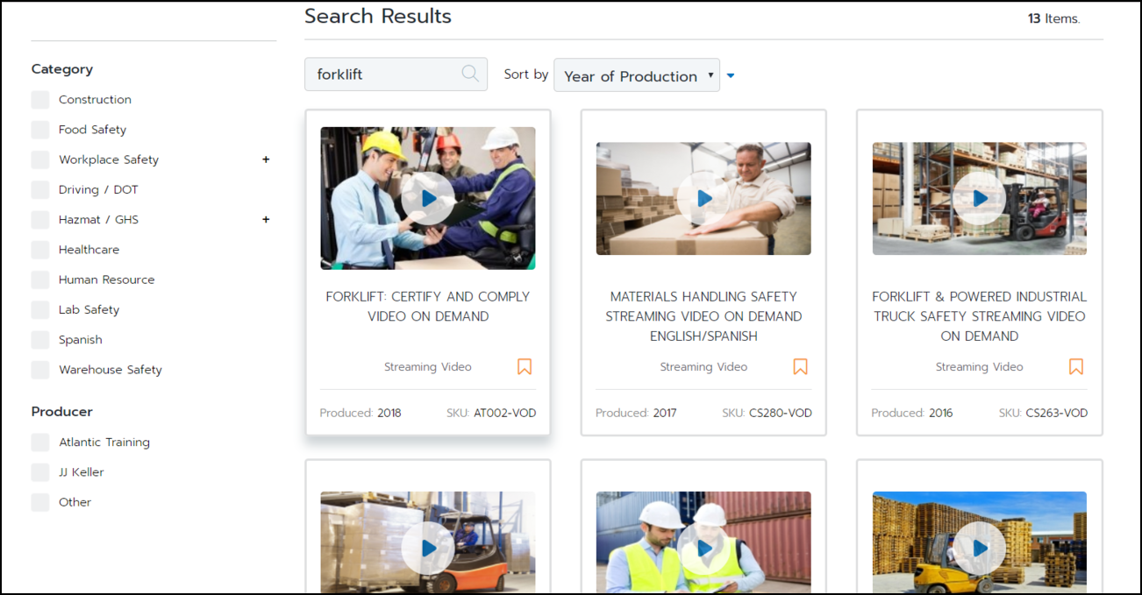Check the Driving / DOT category filter
The width and height of the screenshot is (1142, 595).
40,189
